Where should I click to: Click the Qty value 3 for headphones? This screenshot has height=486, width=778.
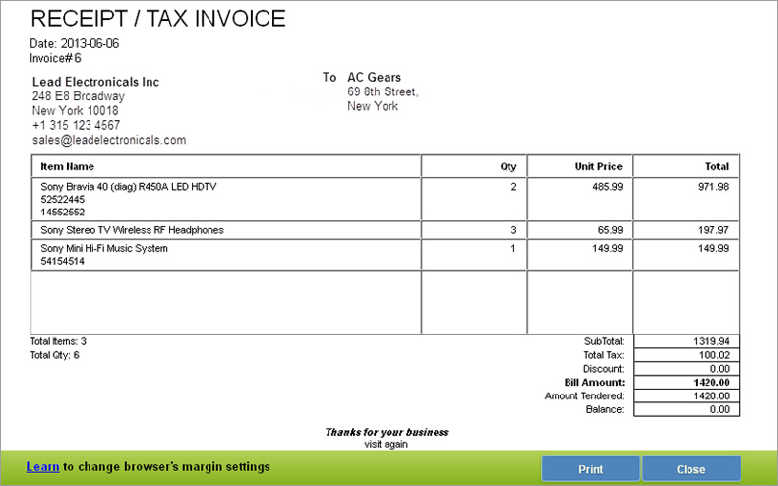tap(513, 230)
